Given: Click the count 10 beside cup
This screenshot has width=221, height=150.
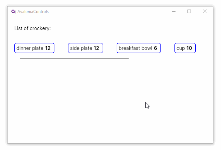Looking at the screenshot, I should click(189, 48).
